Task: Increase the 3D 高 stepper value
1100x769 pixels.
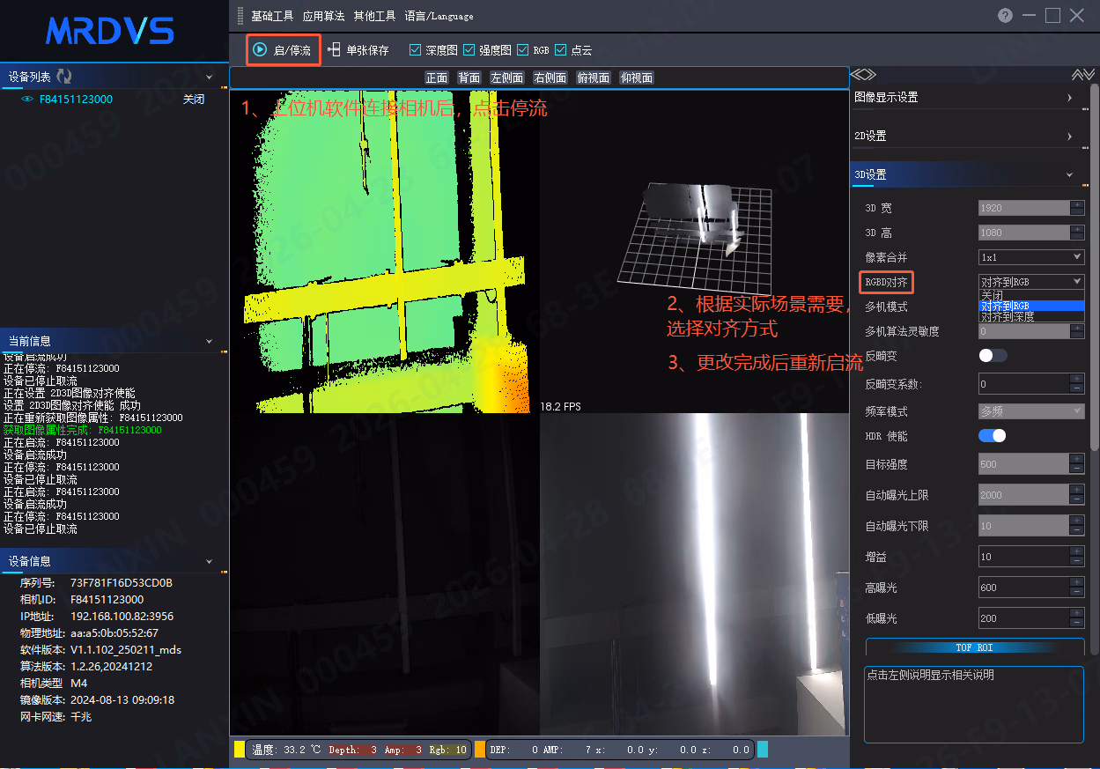Action: 1077,229
